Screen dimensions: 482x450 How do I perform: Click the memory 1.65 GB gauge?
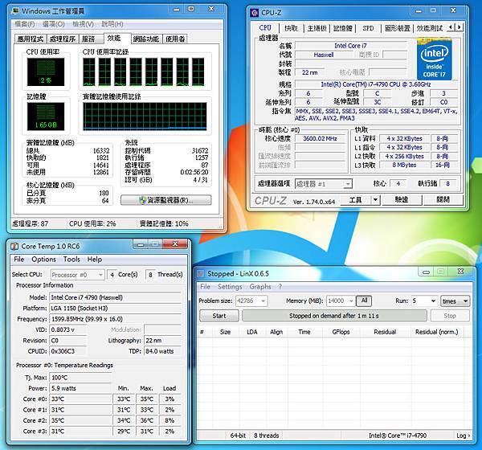46,117
